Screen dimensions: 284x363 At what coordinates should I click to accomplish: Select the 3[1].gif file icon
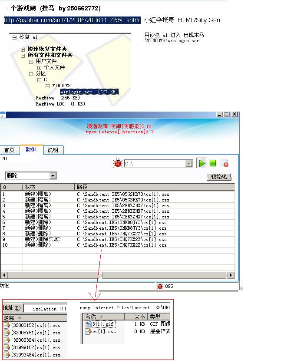click(x=89, y=324)
